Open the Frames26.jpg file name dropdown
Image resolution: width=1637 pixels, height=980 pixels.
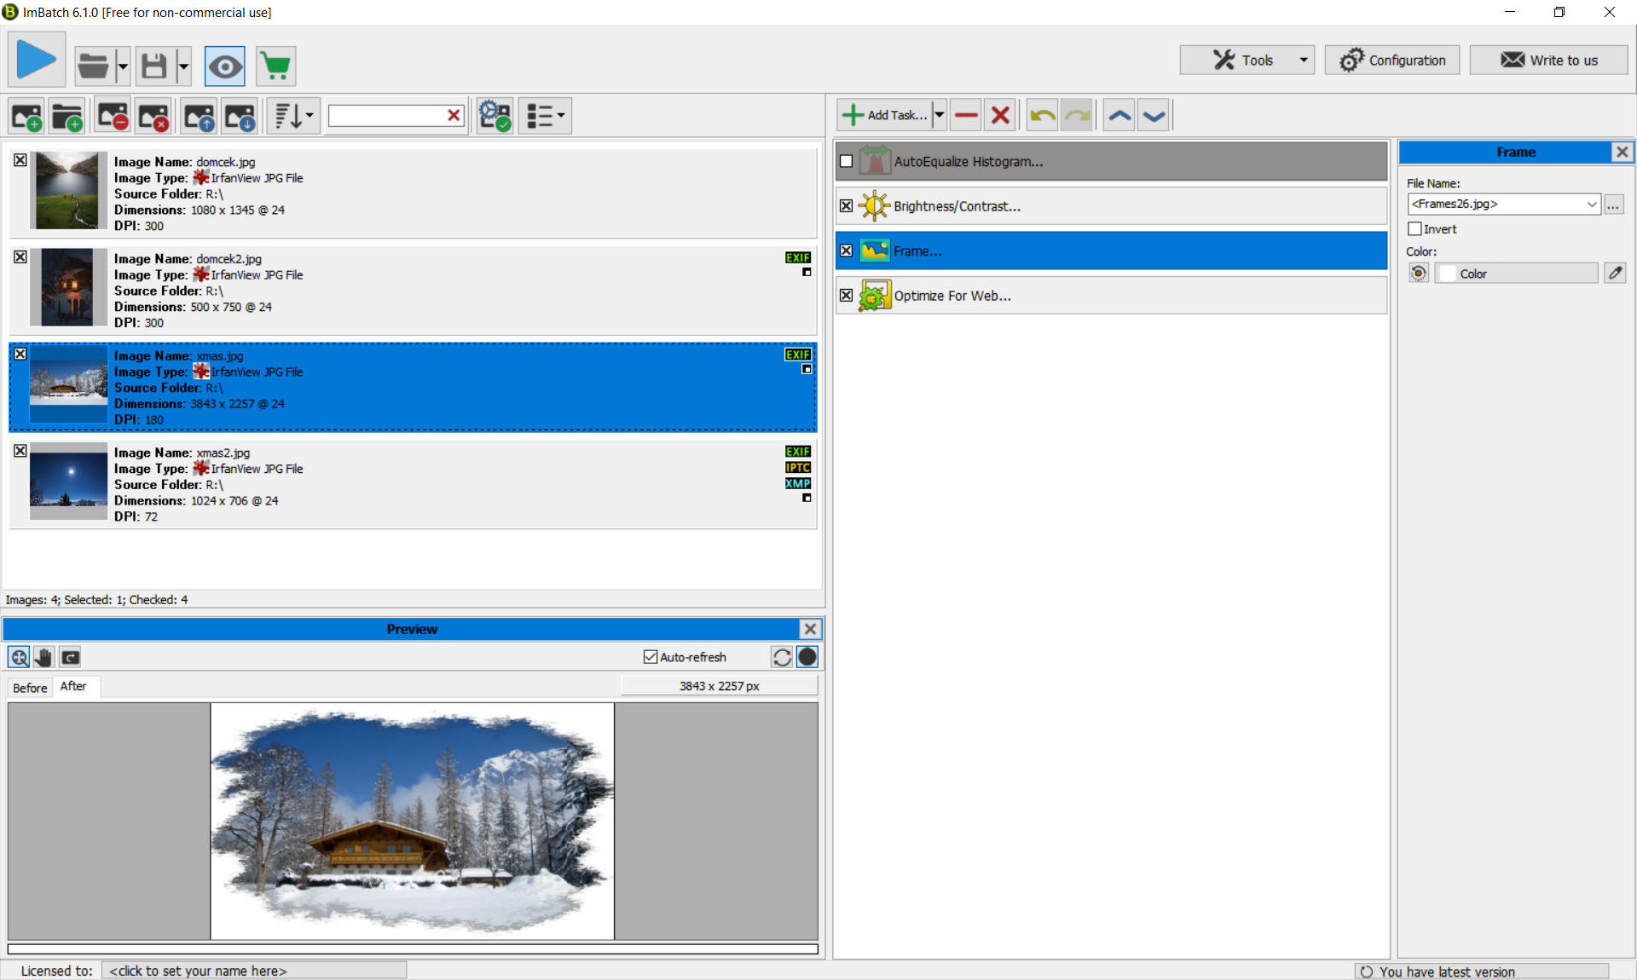(x=1591, y=204)
